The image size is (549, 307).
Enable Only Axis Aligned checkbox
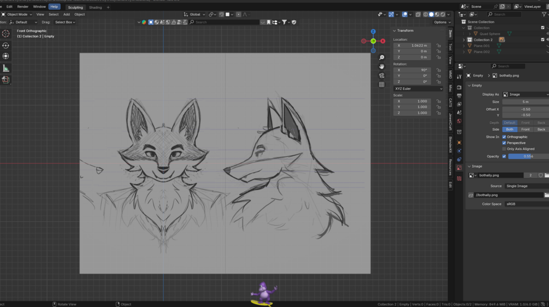click(504, 149)
